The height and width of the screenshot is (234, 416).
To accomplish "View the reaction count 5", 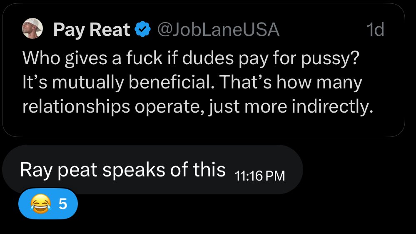I will pos(63,204).
